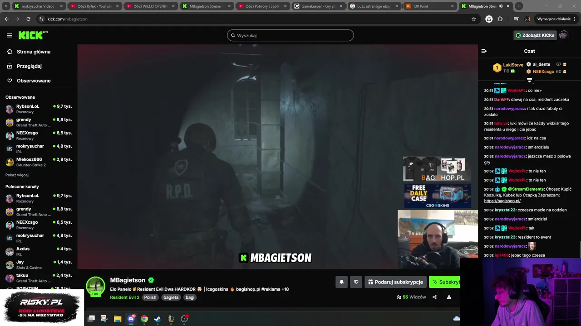Click the share icon

[x=434, y=297]
